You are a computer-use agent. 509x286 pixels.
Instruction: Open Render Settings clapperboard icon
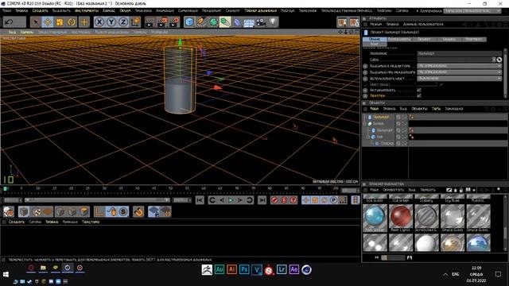174,22
